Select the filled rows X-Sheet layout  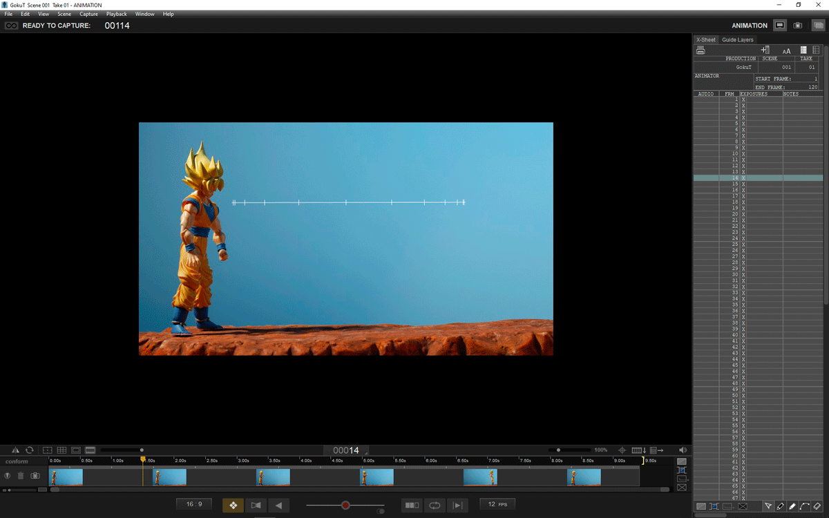pyautogui.click(x=803, y=50)
